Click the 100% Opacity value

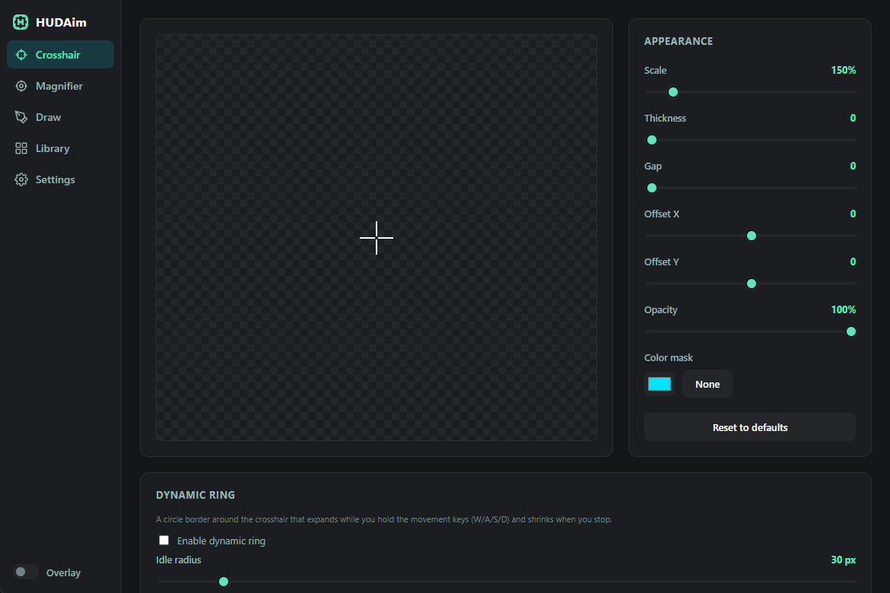(x=843, y=310)
